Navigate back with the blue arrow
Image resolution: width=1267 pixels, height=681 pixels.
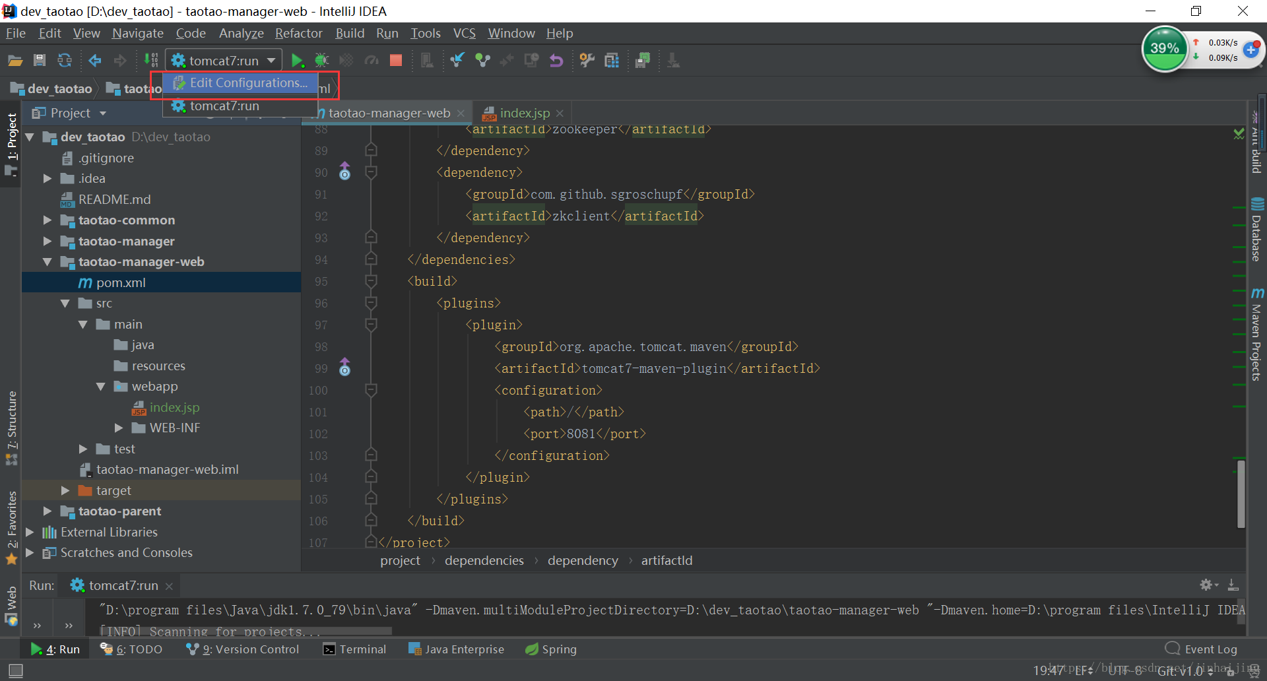(x=95, y=61)
